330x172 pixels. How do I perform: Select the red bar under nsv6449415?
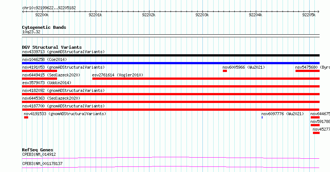[x=40, y=79]
